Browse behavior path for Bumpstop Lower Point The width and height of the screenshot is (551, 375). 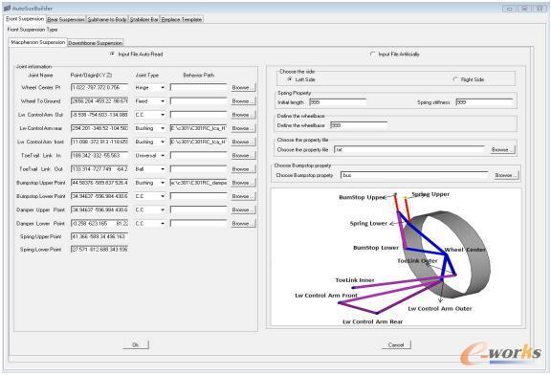click(243, 196)
